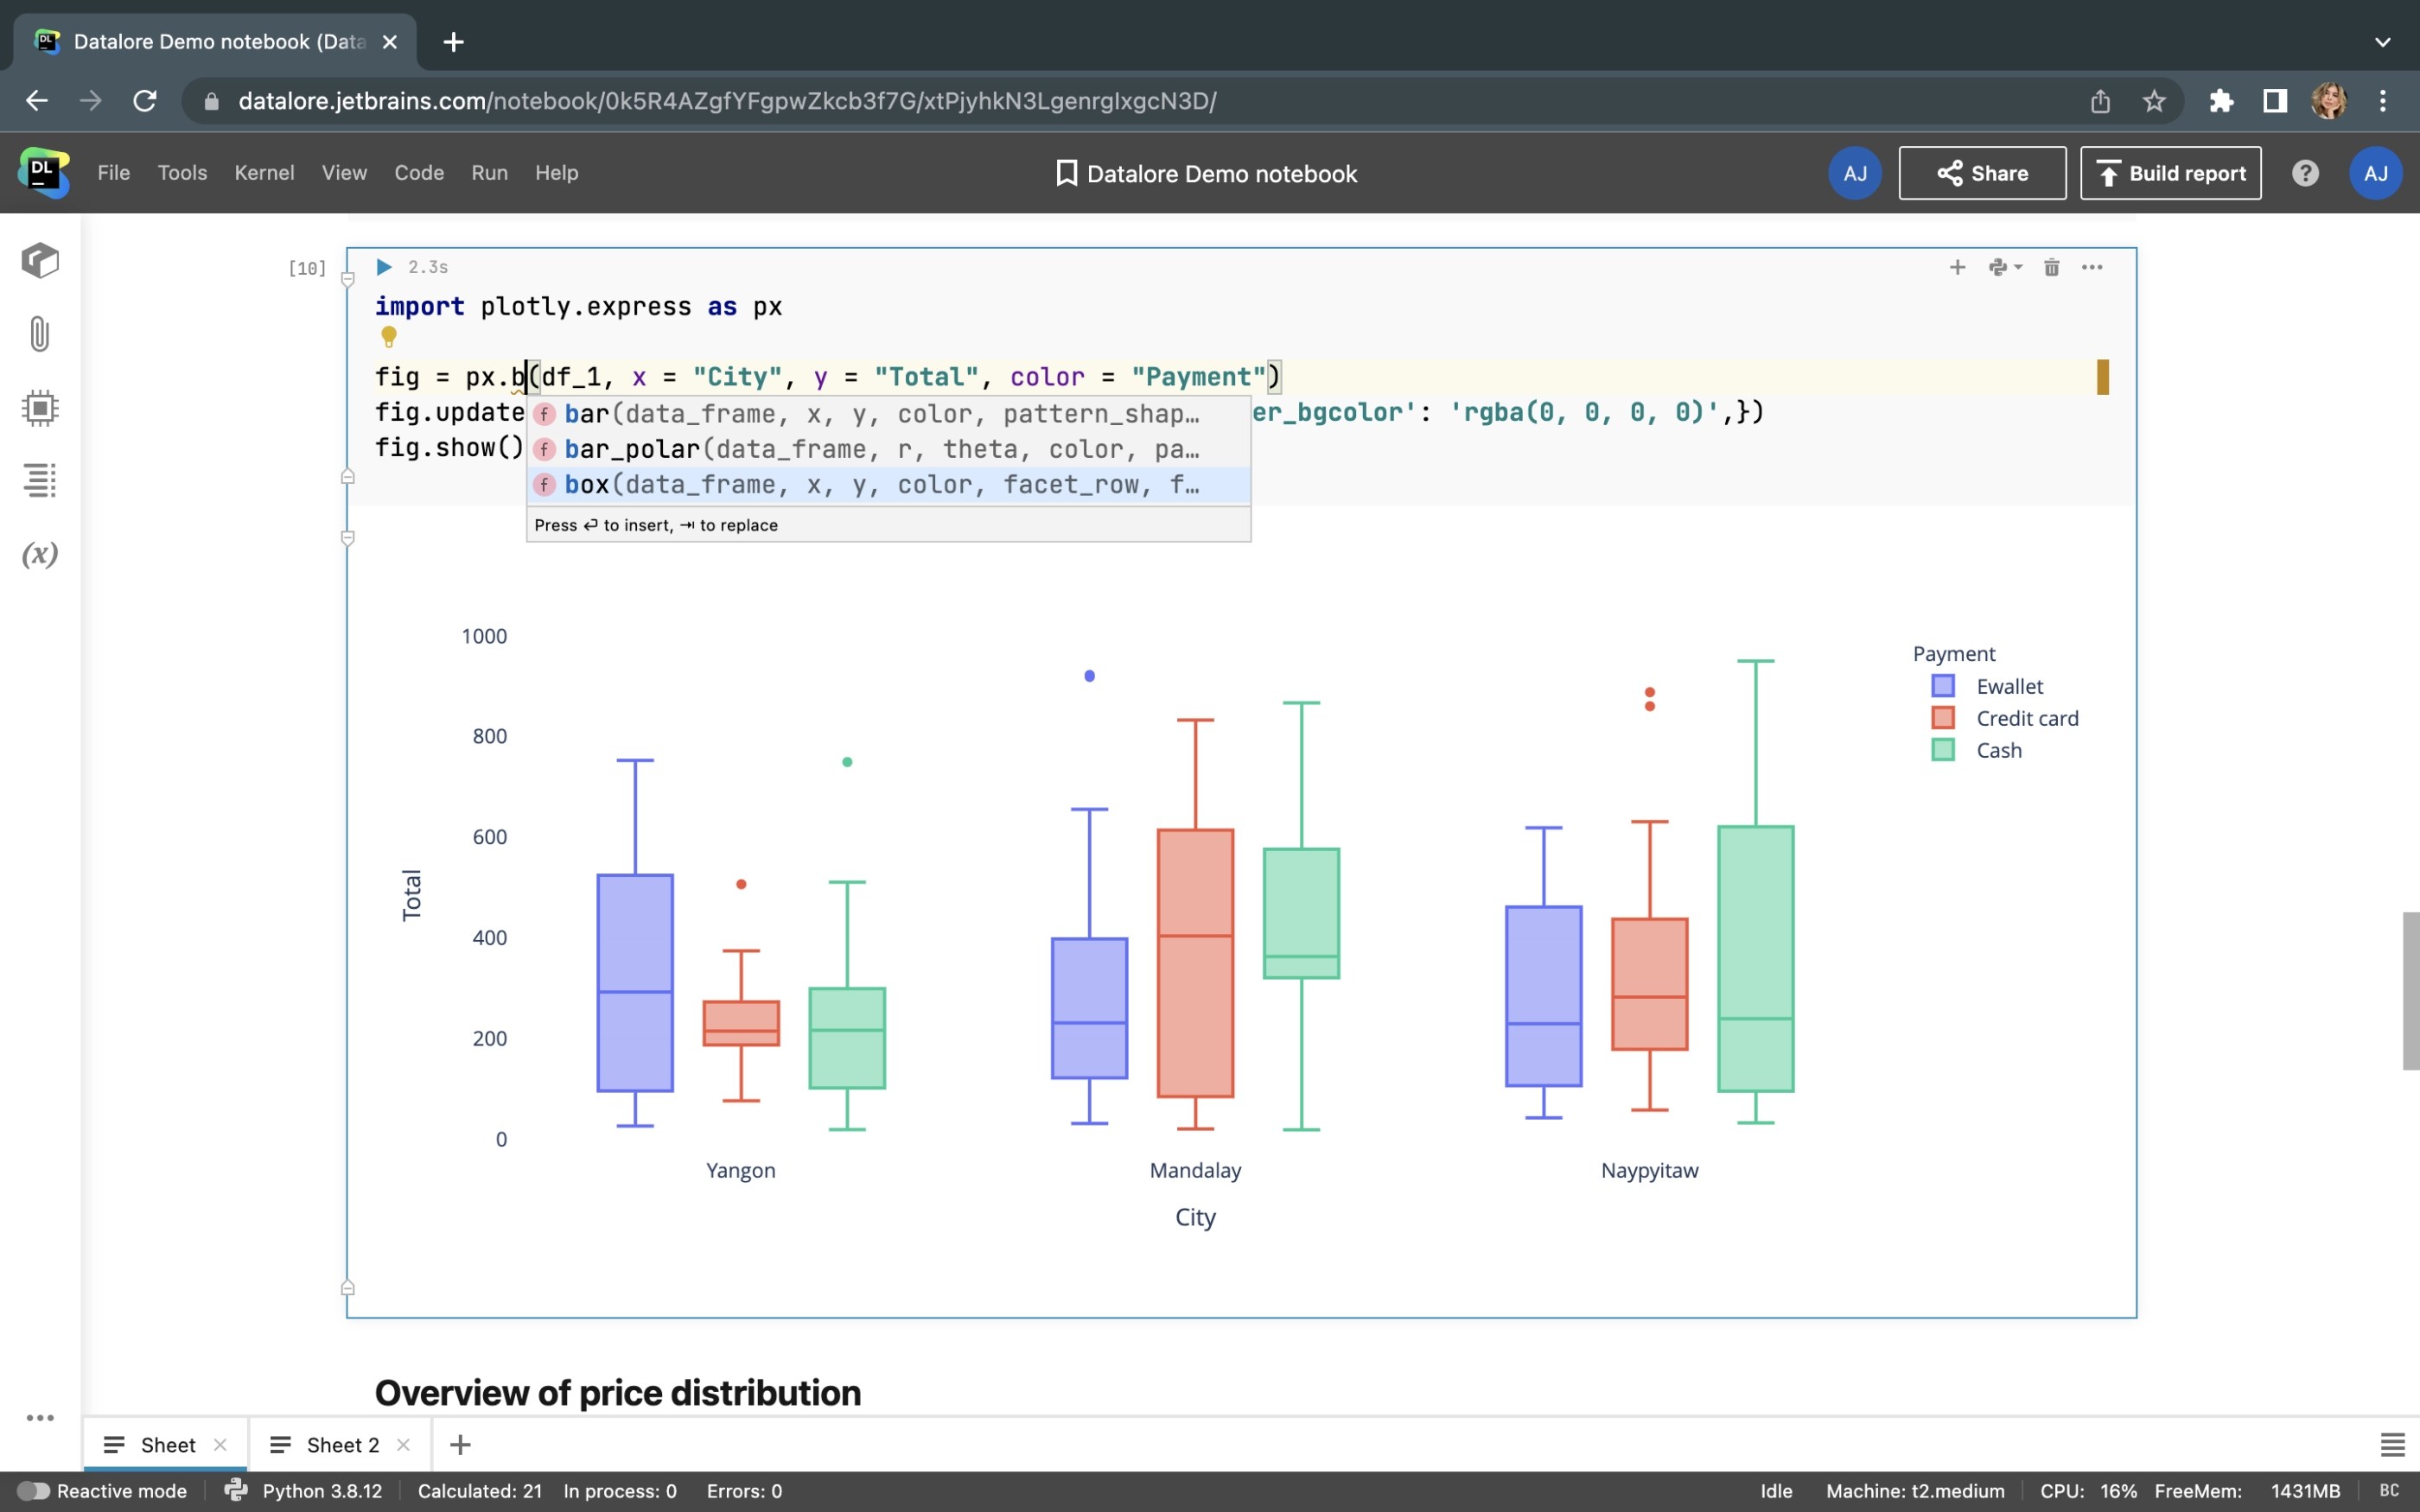Viewport: 2420px width, 1512px height.
Task: Open the library manager in the sidebar
Action: (x=40, y=261)
